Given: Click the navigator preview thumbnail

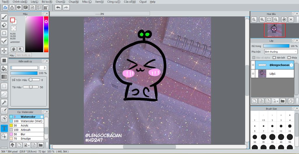Looking at the screenshot, I should point(274,30).
